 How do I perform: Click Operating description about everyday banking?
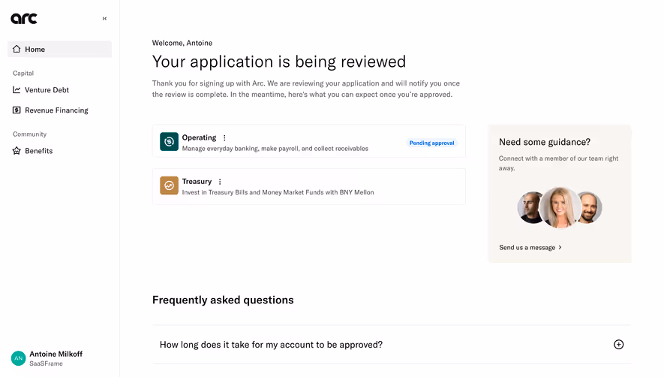[x=275, y=149]
